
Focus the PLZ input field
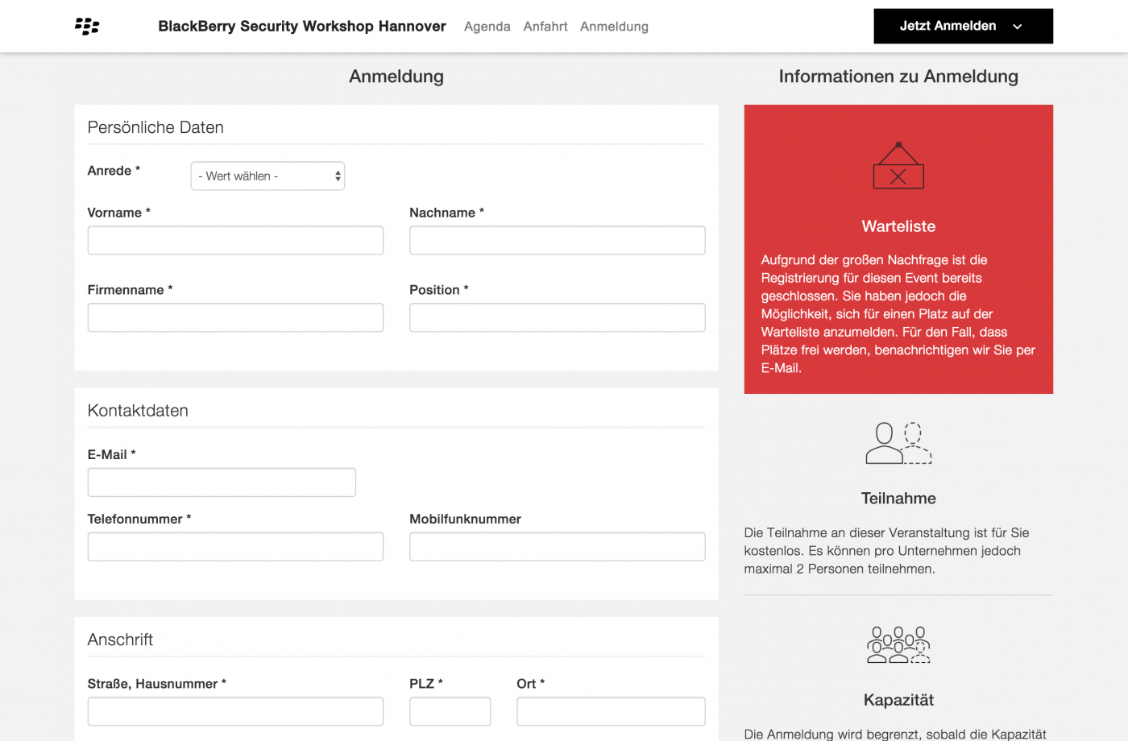[x=450, y=711]
